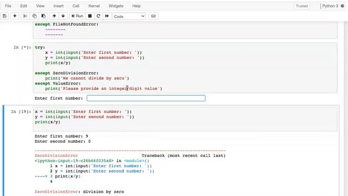Click the 'except ZeroDivisionError:' code line

(66, 73)
